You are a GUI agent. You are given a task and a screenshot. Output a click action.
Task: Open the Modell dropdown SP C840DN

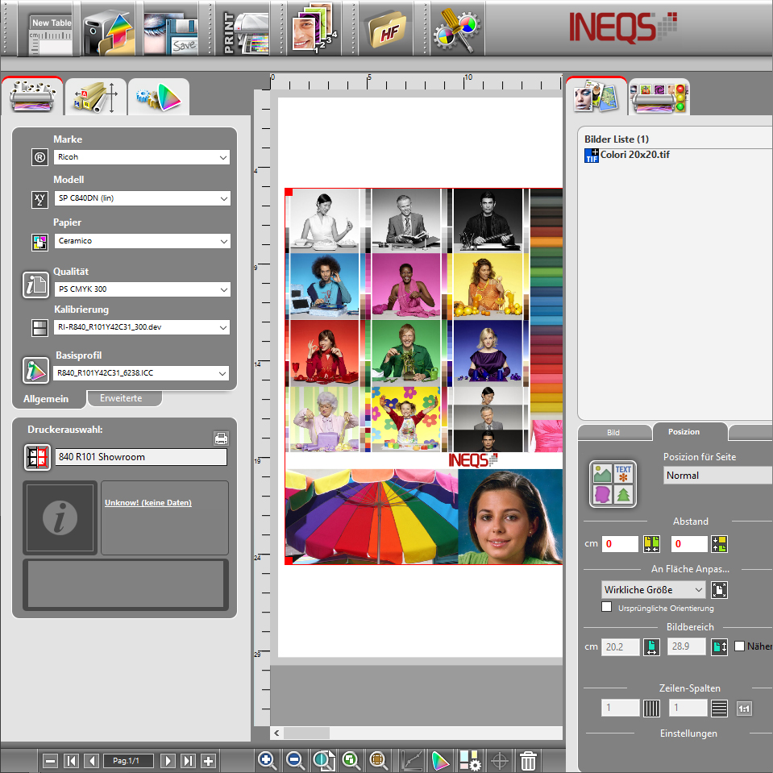coord(142,198)
